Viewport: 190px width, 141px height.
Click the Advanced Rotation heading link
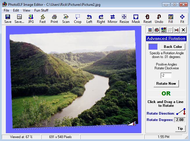pyautogui.click(x=166, y=38)
